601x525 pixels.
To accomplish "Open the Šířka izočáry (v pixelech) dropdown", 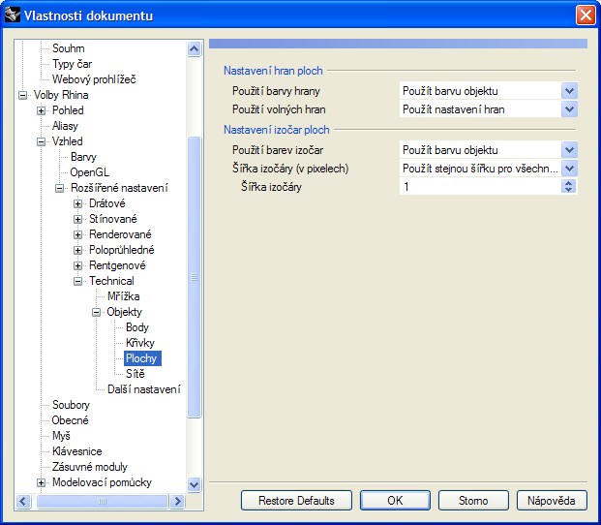I will (569, 169).
